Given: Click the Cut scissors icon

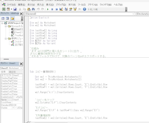Looking at the screenshot, I should click(x=20, y=9).
